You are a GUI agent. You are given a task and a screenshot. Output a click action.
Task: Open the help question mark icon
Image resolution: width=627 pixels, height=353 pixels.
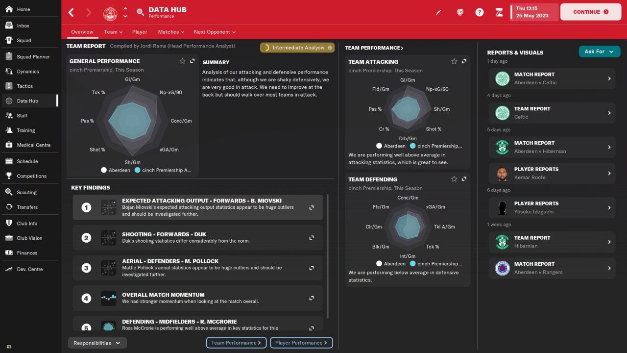(480, 12)
